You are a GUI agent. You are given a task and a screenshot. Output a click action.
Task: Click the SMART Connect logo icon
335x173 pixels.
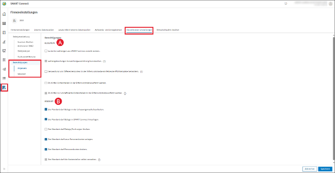4,4
